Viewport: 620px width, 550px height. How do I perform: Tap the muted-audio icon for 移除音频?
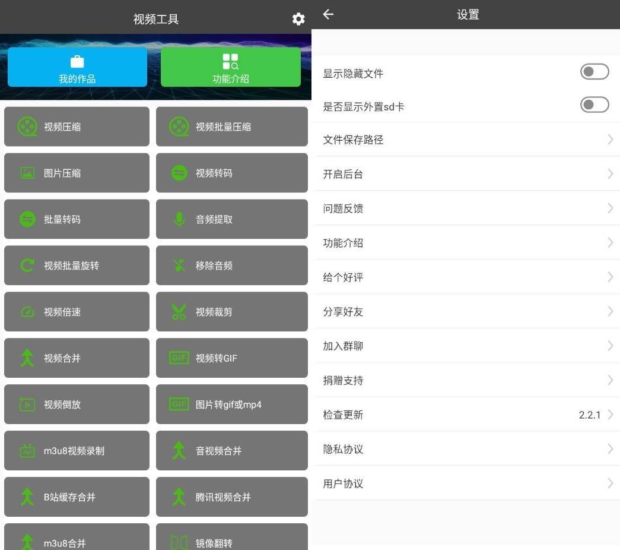[x=179, y=265]
